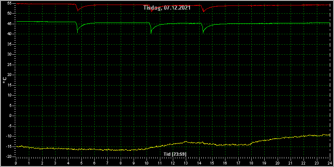The image size is (334, 167).
Task: Click the yellow curve's small peak at hour 13
Action: pos(186,142)
